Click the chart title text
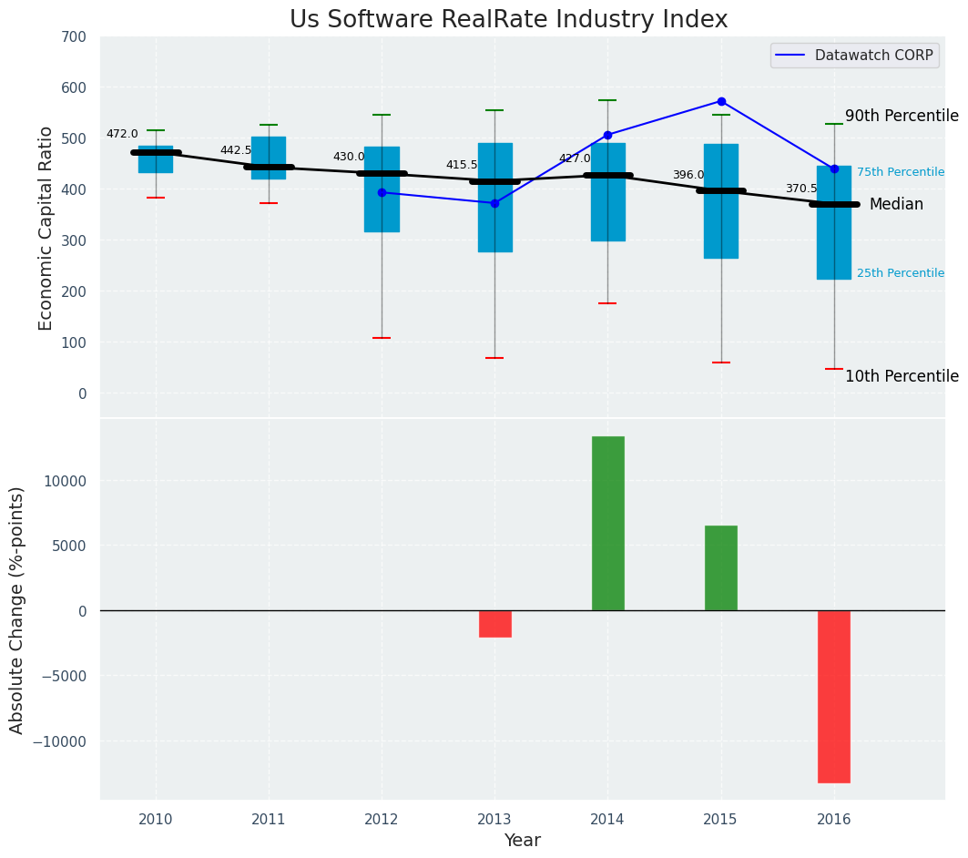This screenshot has height=858, width=968. (508, 20)
